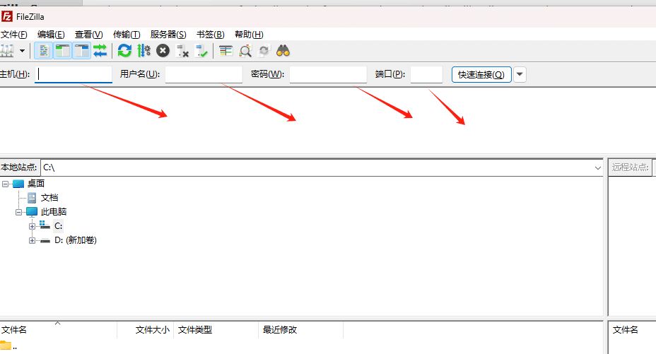Disconnect from current server icon
Viewport: 656px width, 354px height.
point(182,51)
